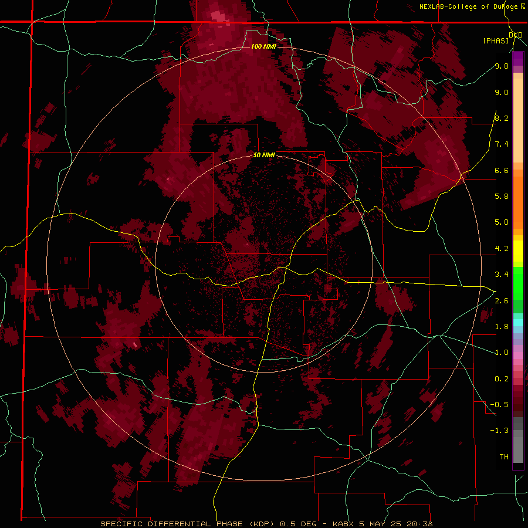Select the 5.8 value on the scale
Viewport: 528px width, 528px height.
[x=502, y=197]
